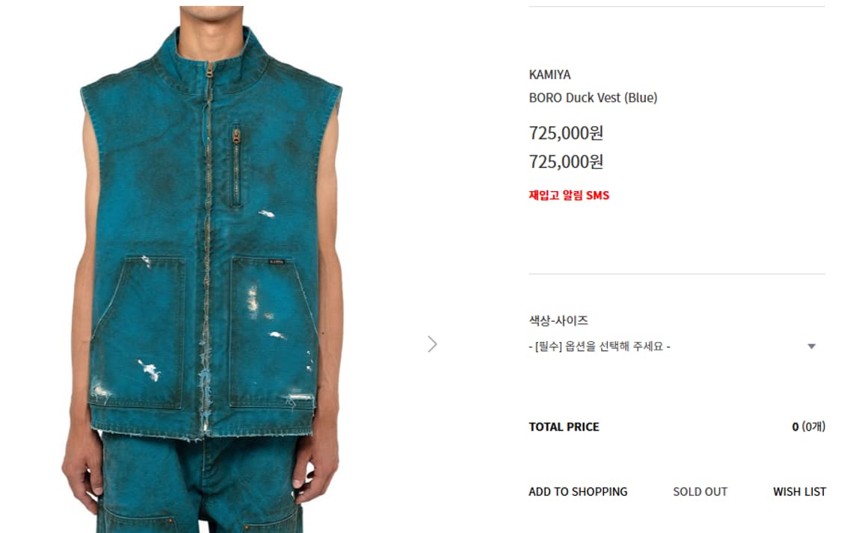Click the BORO Duck Vest (Blue) title
This screenshot has width=841, height=533.
pyautogui.click(x=594, y=98)
